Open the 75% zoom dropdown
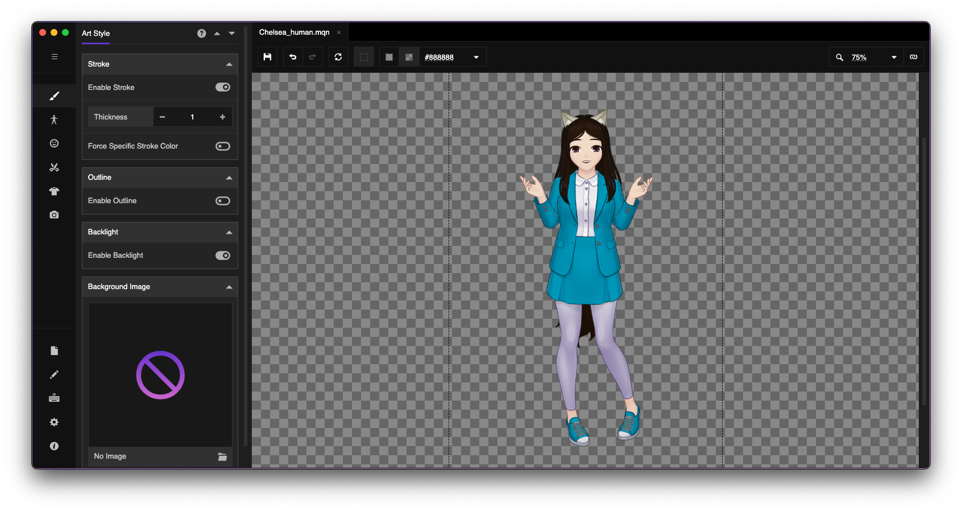 click(894, 57)
